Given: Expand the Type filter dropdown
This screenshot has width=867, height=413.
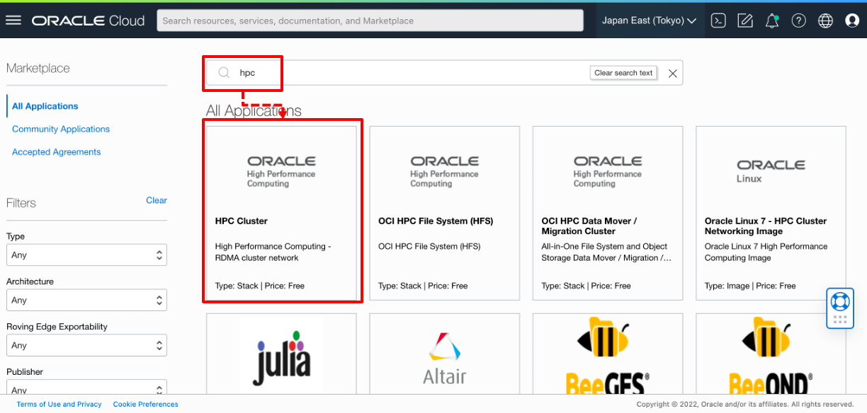Looking at the screenshot, I should pos(86,255).
